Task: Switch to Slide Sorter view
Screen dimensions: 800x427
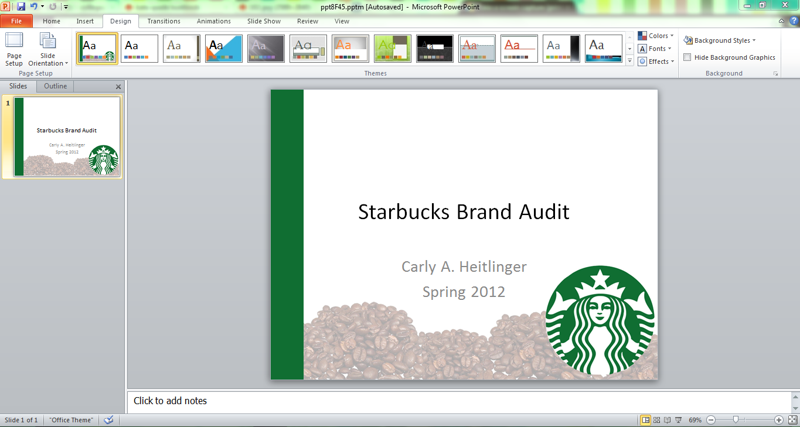Action: point(658,420)
